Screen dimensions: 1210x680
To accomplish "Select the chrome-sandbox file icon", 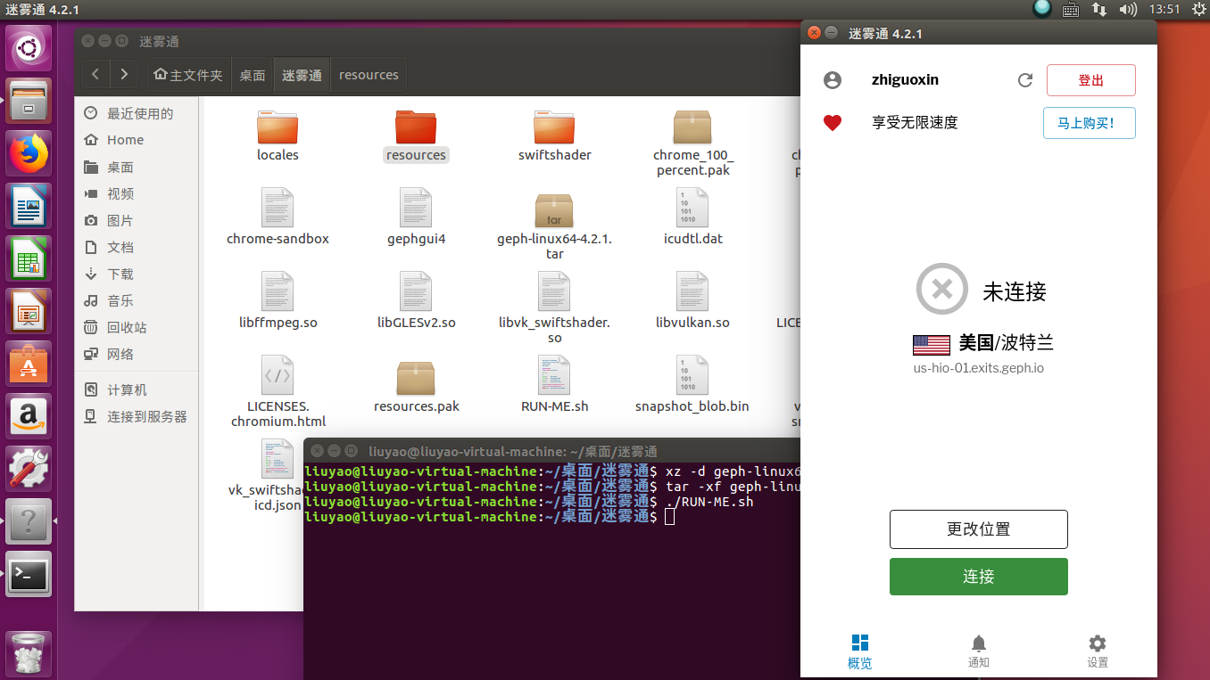I will [x=278, y=208].
